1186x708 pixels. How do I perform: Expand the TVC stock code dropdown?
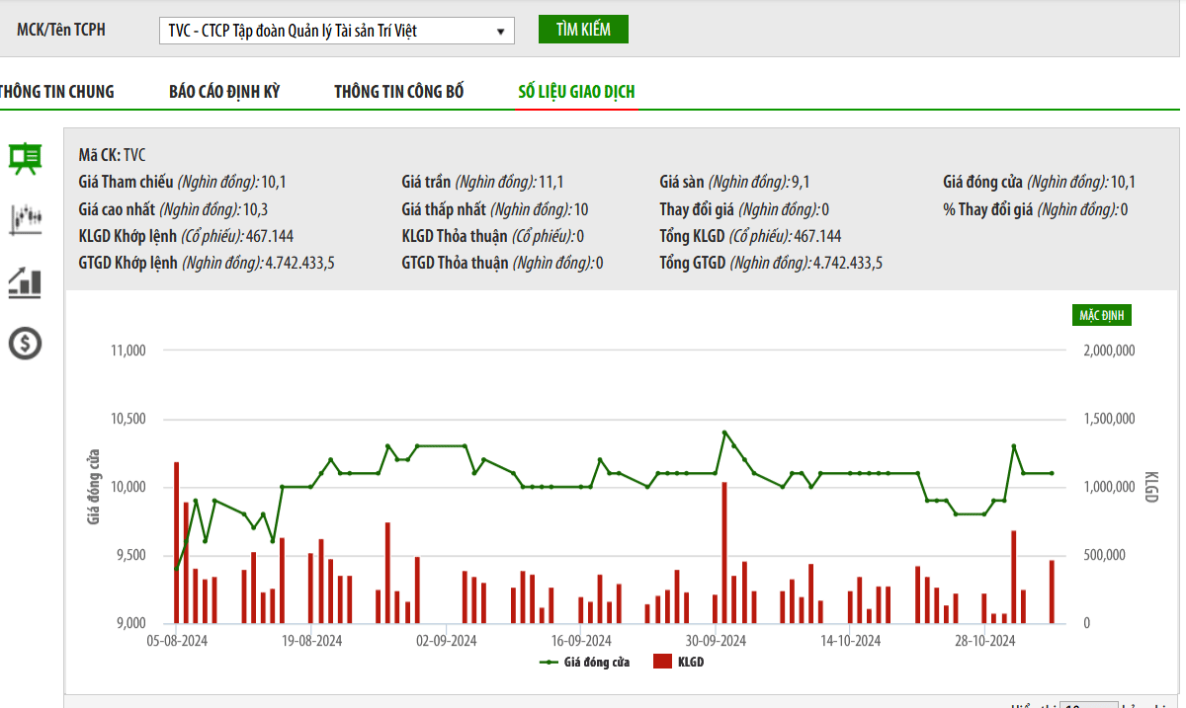(x=336, y=31)
